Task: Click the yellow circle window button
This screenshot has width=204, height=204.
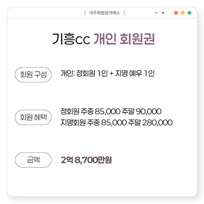Action: [x=182, y=13]
